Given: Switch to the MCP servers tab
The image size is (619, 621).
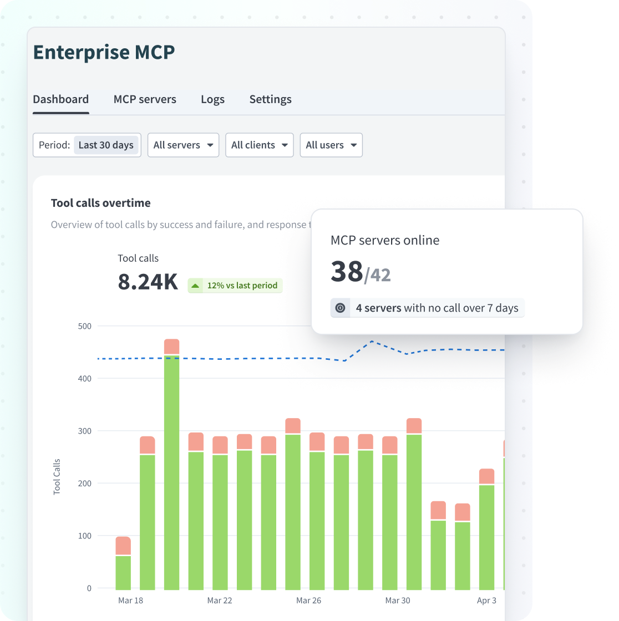Looking at the screenshot, I should click(145, 99).
